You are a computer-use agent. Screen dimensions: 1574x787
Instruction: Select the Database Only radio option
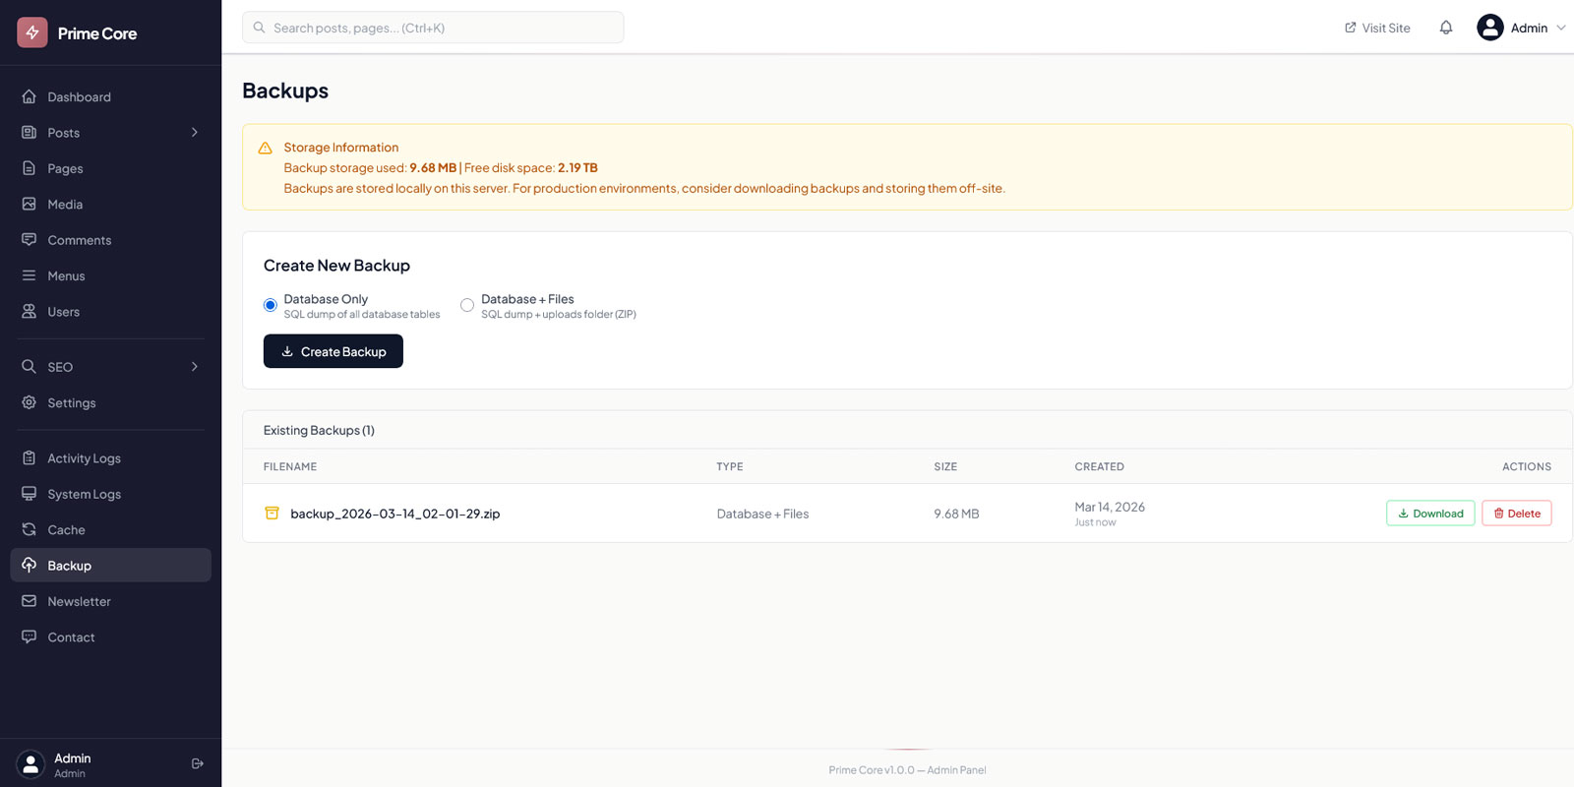[271, 305]
